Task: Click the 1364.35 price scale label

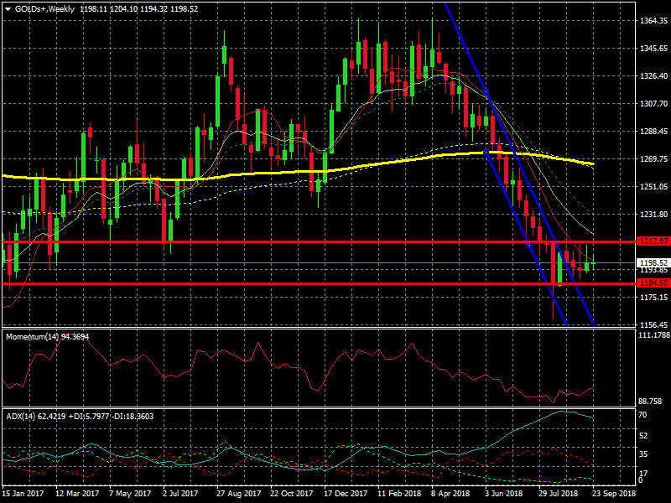Action: [653, 20]
